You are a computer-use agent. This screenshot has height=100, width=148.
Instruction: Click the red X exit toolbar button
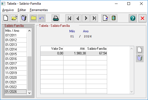tap(142, 18)
